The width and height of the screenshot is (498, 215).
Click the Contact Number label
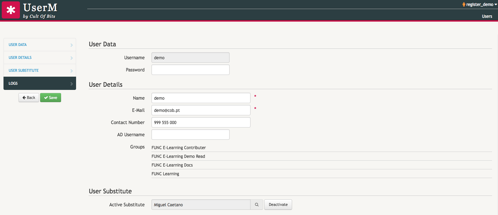coord(128,122)
